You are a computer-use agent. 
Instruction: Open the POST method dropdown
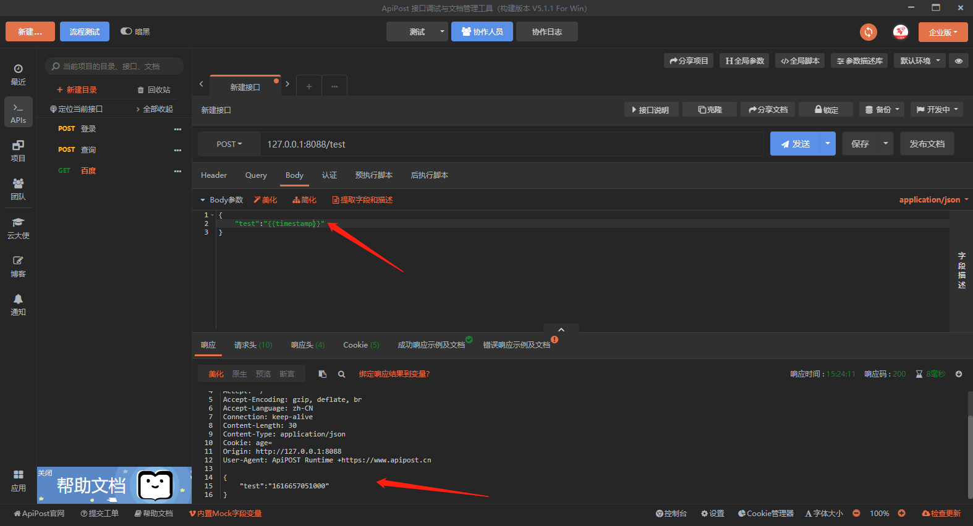(x=229, y=144)
